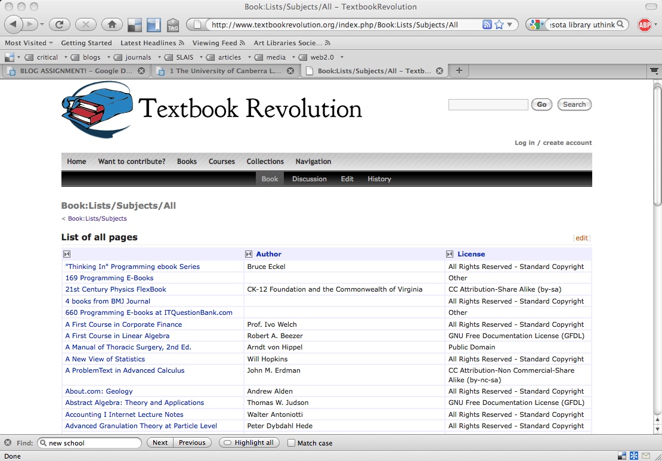Click the edit link above the book table
This screenshot has height=461, width=662.
(x=581, y=237)
